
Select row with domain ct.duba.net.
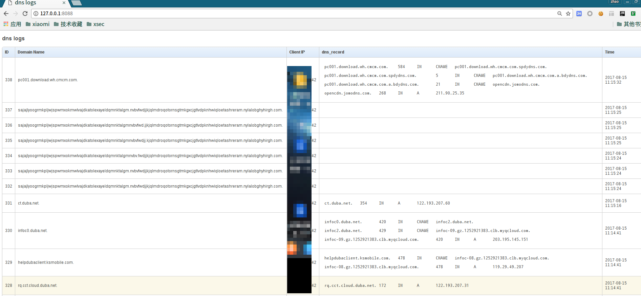[x=29, y=203]
